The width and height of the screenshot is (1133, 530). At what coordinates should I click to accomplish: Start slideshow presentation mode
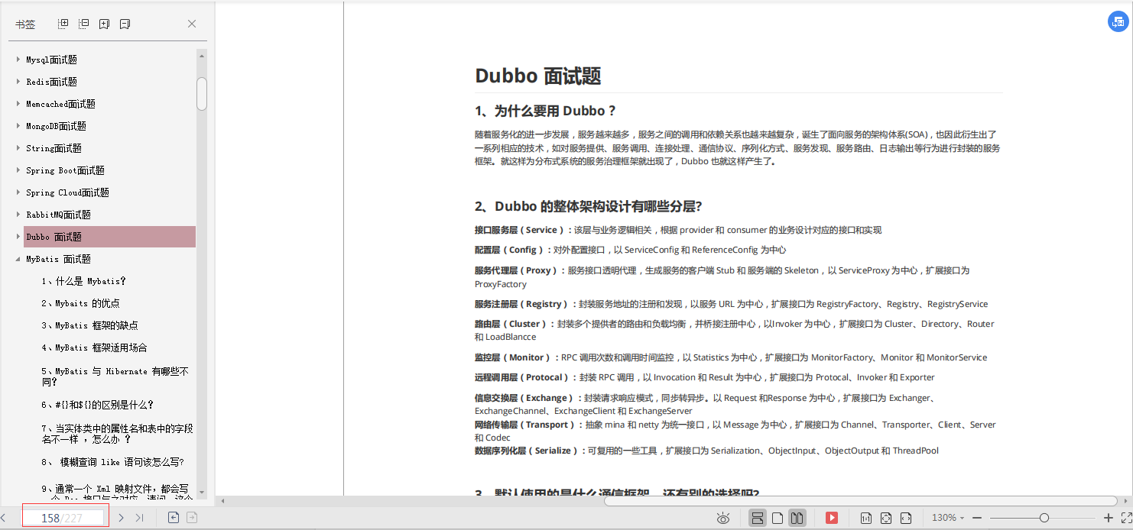[832, 518]
